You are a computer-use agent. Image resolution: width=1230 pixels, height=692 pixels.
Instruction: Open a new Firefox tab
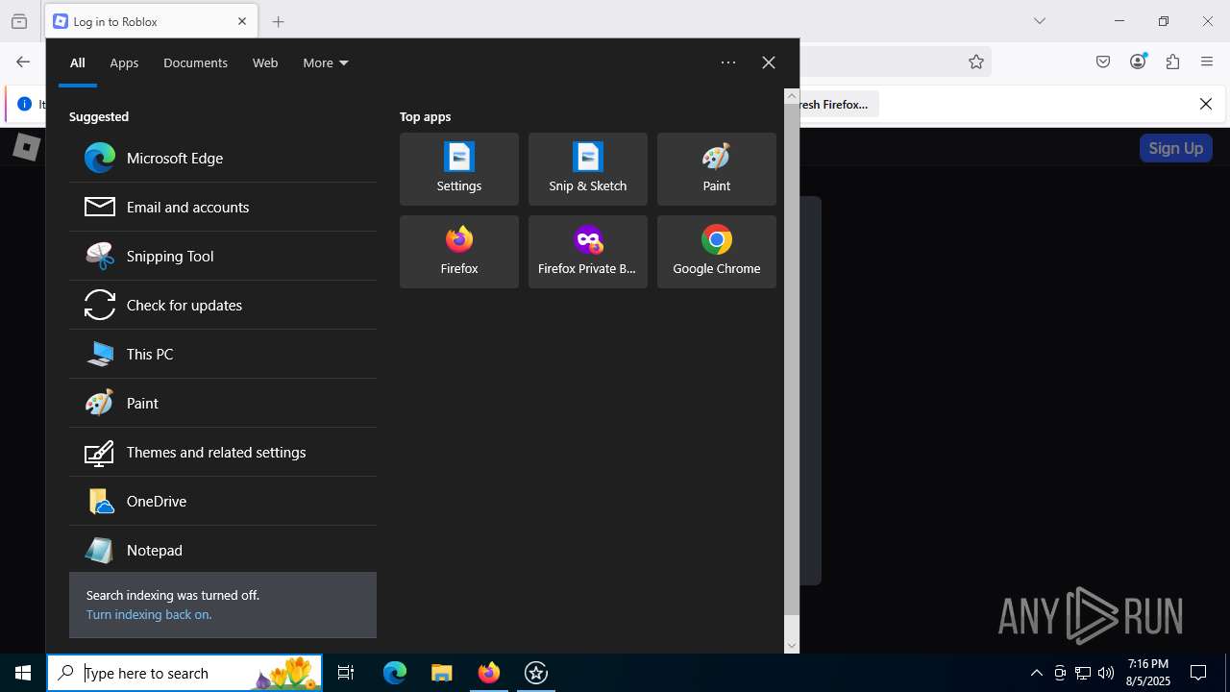coord(278,21)
